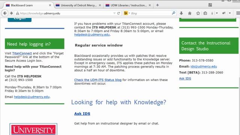Viewport: 240px width, 135px height.
Task: Click helpdesk@udmercy.edu link in center text
Action: coord(92,34)
